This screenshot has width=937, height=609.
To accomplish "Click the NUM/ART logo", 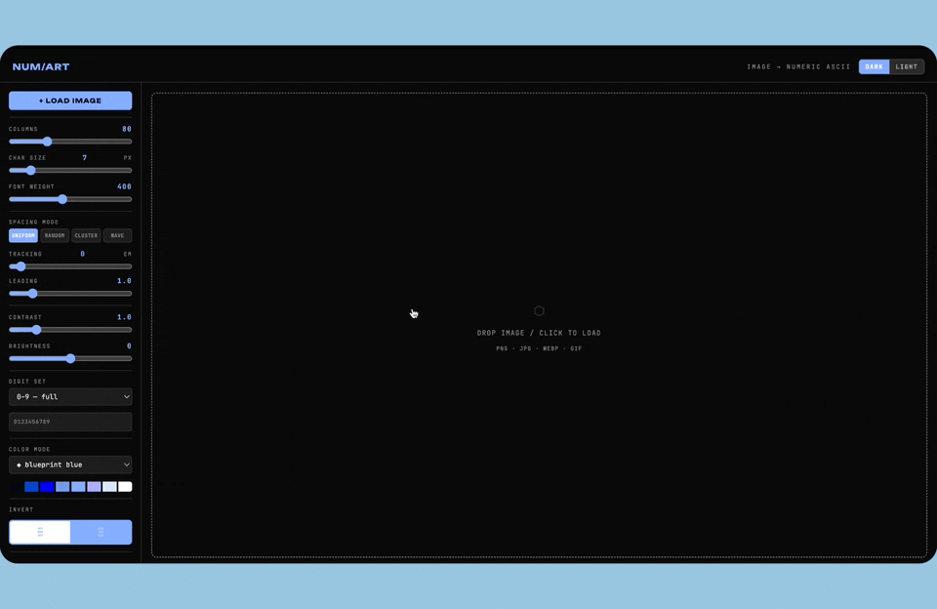I will (x=41, y=67).
